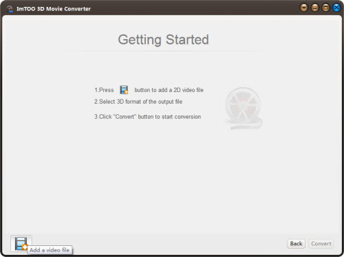Click the '1.Press' instruction text
The height and width of the screenshot is (257, 344).
point(104,90)
